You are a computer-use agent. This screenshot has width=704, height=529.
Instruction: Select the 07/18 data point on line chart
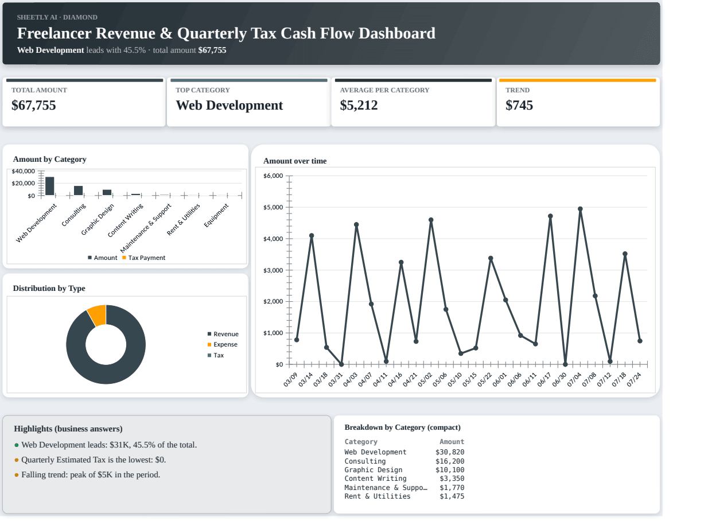[625, 254]
